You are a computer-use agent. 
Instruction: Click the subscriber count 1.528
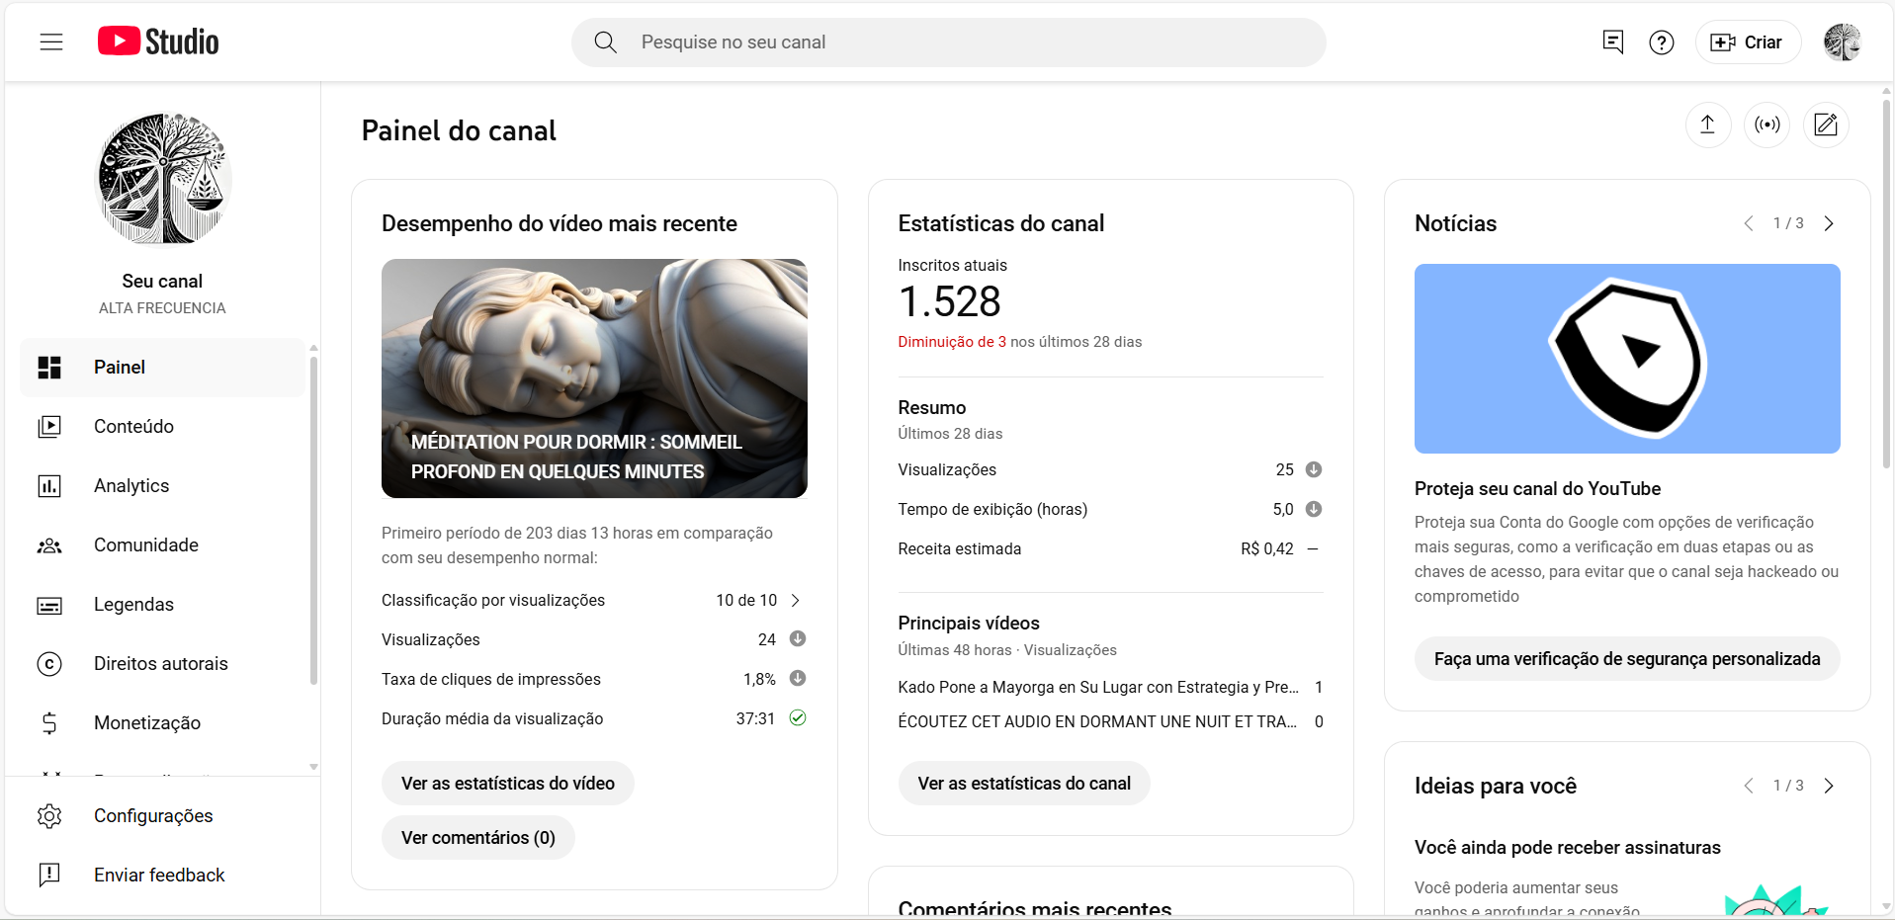949,301
